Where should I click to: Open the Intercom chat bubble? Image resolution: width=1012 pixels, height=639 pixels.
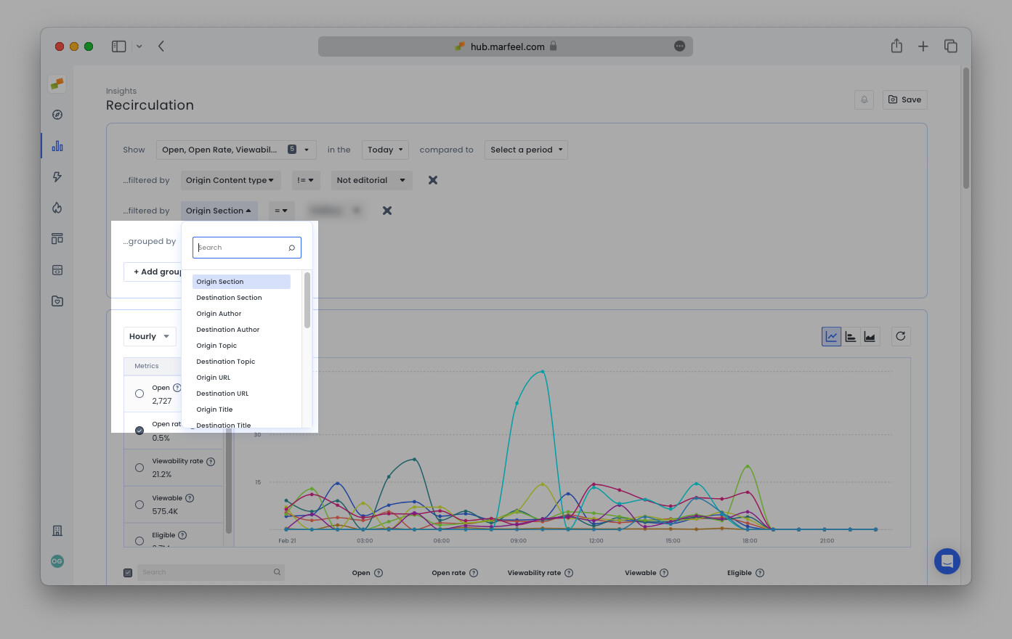pos(947,561)
